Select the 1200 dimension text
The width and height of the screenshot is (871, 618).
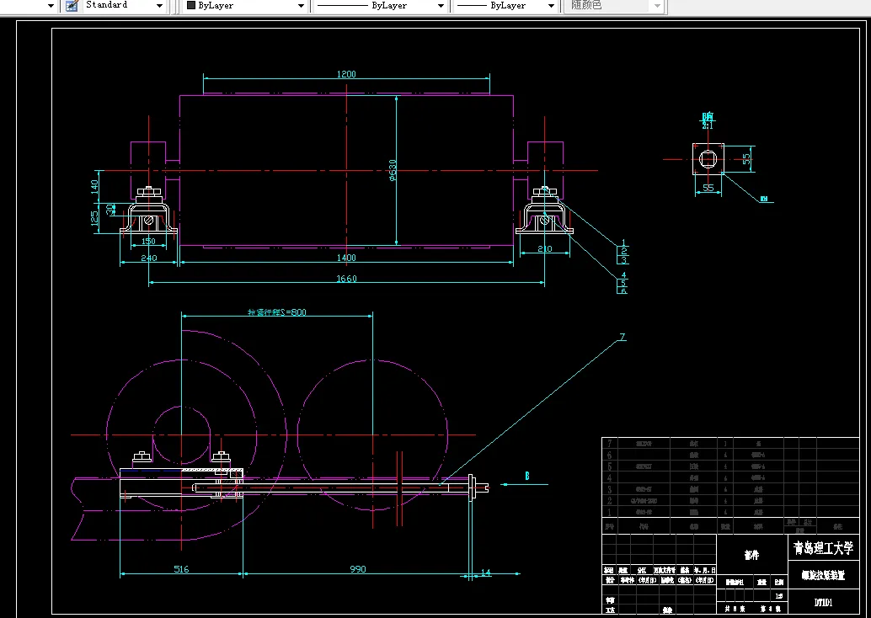[x=346, y=74]
